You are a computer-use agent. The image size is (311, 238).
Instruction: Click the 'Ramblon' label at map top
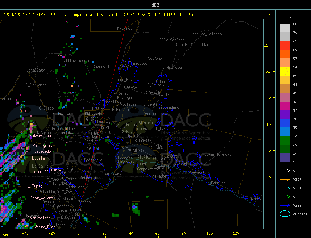[x=124, y=29]
